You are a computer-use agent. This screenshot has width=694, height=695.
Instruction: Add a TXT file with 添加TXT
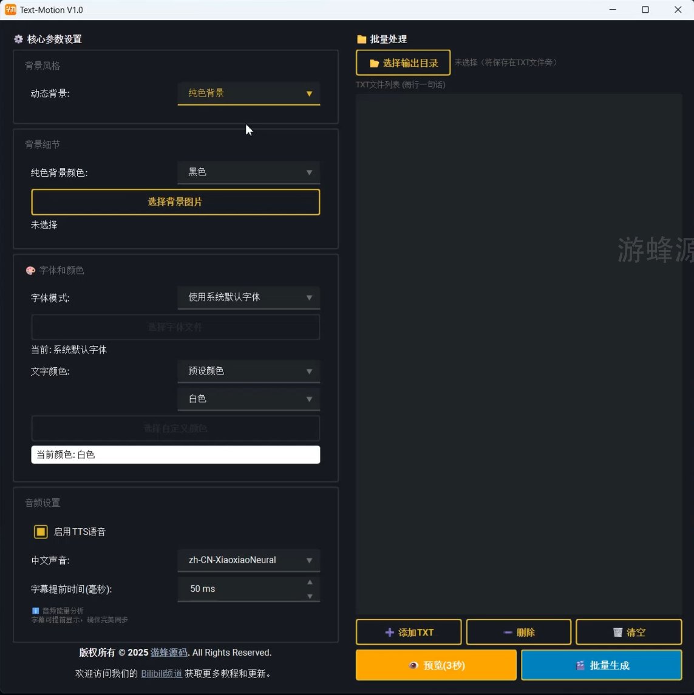pyautogui.click(x=409, y=632)
